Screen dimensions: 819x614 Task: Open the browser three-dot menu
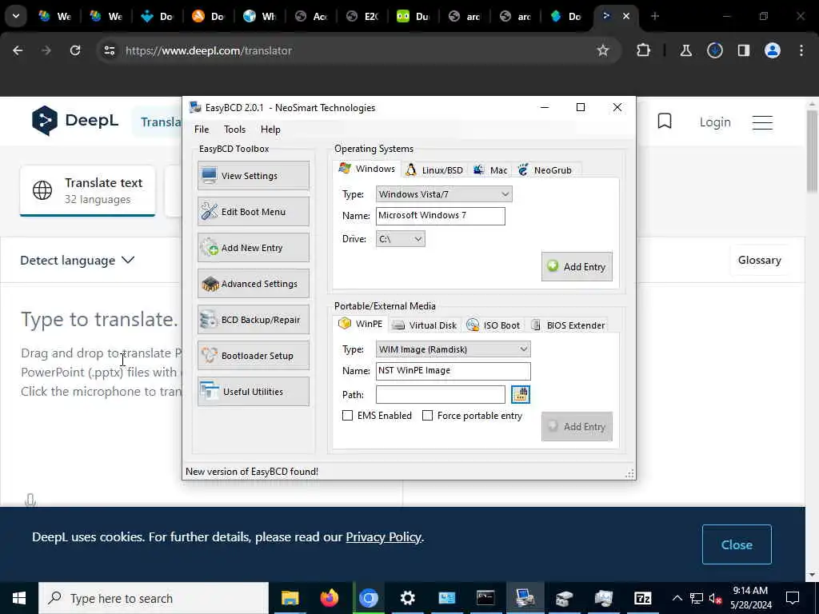tap(801, 50)
